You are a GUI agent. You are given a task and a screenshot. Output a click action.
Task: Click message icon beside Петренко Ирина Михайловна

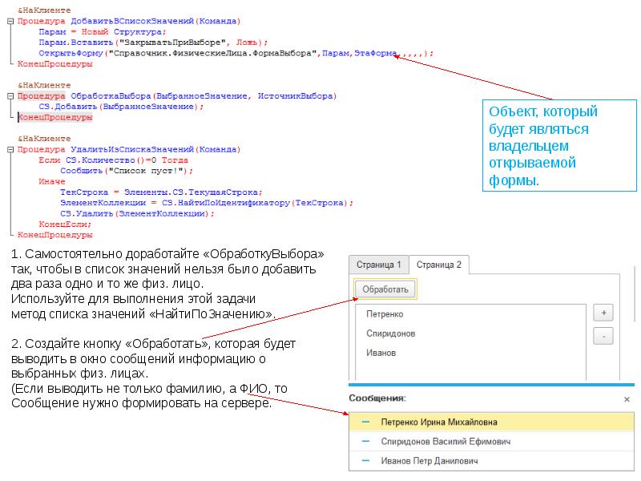(367, 422)
